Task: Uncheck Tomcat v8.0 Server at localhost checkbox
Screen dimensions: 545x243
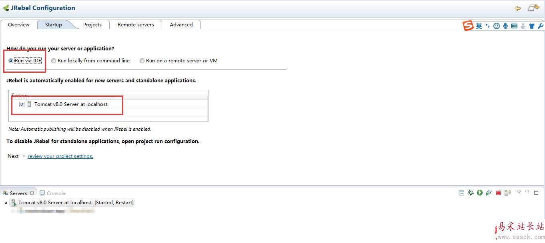Action: (x=22, y=104)
